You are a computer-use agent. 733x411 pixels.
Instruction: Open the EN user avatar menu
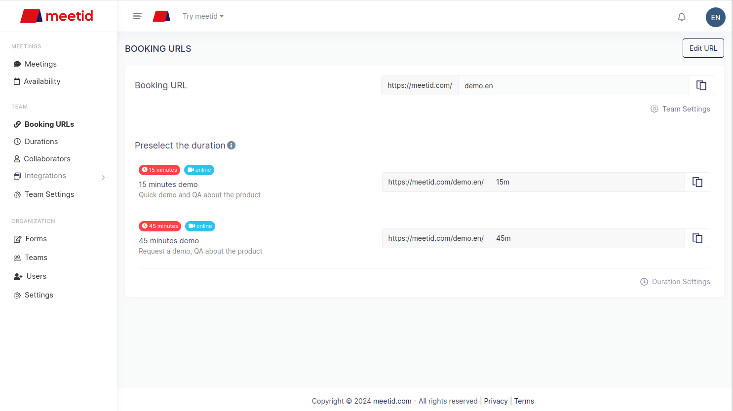(716, 17)
